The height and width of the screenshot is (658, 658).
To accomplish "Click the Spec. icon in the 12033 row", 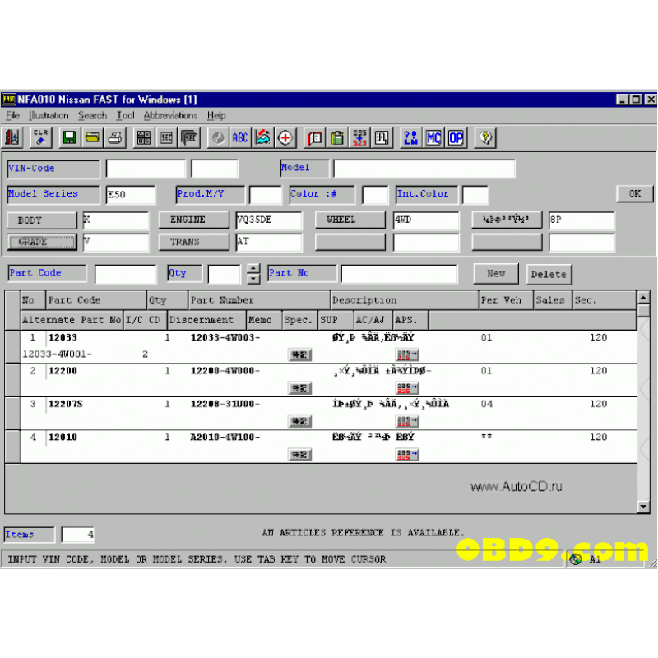I will 299,355.
